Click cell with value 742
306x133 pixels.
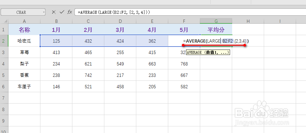88,75
